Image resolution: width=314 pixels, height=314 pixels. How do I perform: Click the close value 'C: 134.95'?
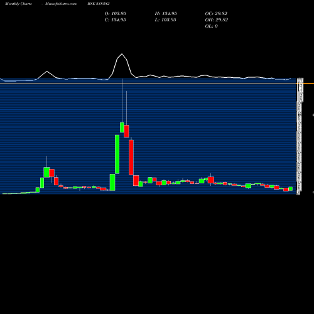coord(116,19)
